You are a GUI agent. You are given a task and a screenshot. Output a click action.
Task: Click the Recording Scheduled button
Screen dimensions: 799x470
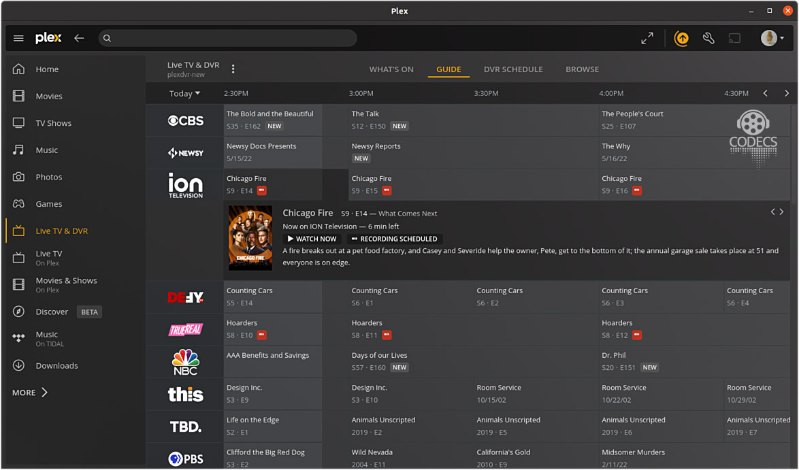tap(394, 239)
